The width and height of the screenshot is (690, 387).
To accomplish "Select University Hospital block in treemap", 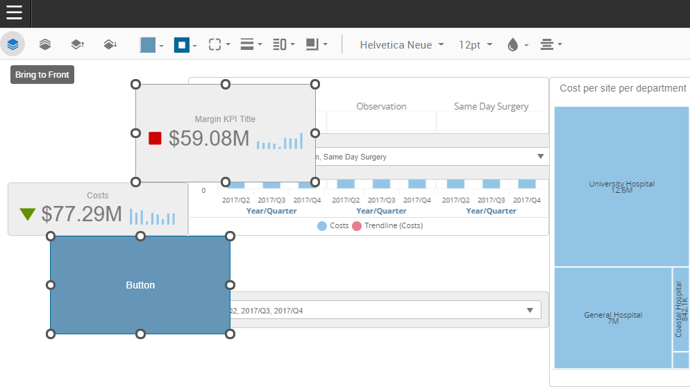I will (613, 186).
